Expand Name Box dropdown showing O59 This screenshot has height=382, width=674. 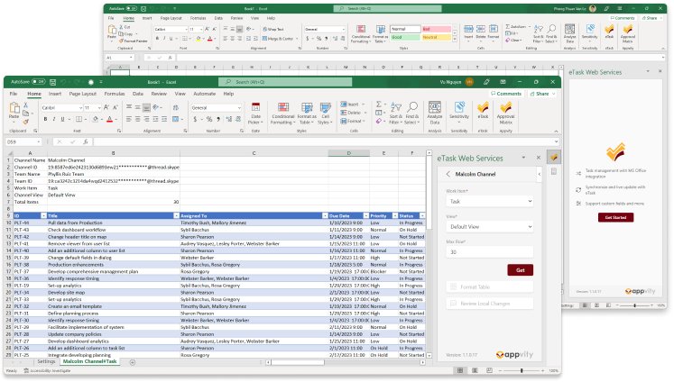coord(38,141)
